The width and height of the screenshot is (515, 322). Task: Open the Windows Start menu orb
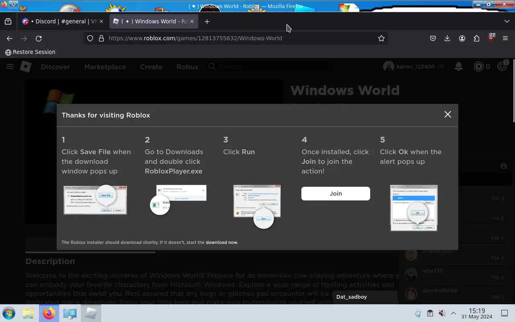point(9,313)
